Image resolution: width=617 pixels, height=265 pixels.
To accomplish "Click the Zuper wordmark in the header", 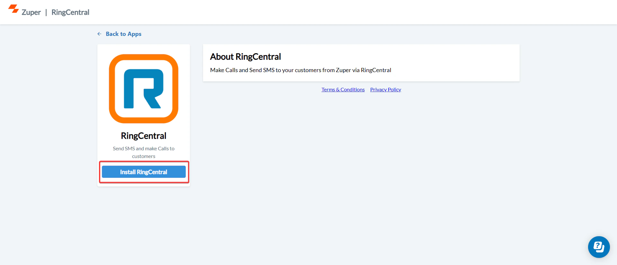I will tap(31, 12).
